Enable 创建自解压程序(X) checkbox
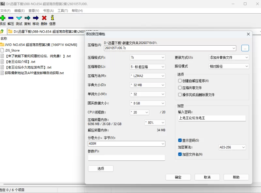This screenshot has width=261, height=193. coord(180,81)
